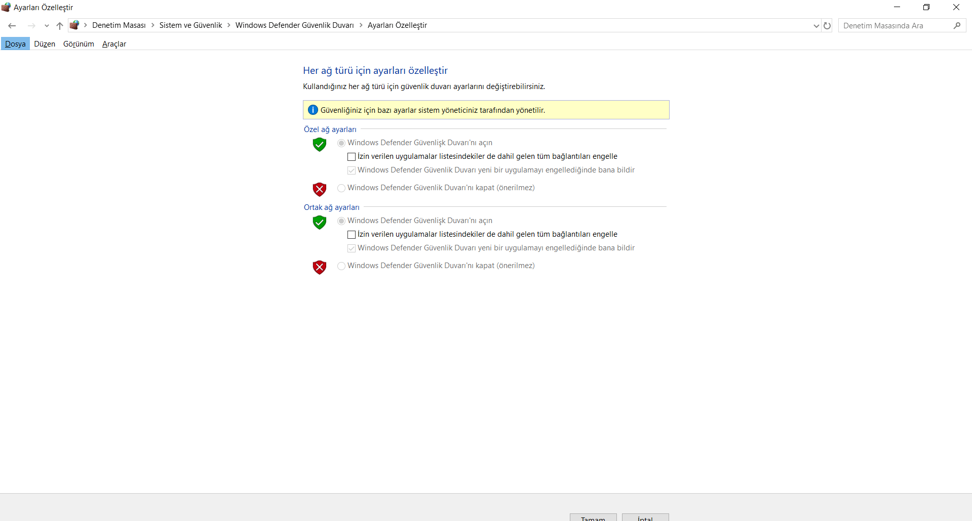Click the window title bar app icon

tap(6, 7)
